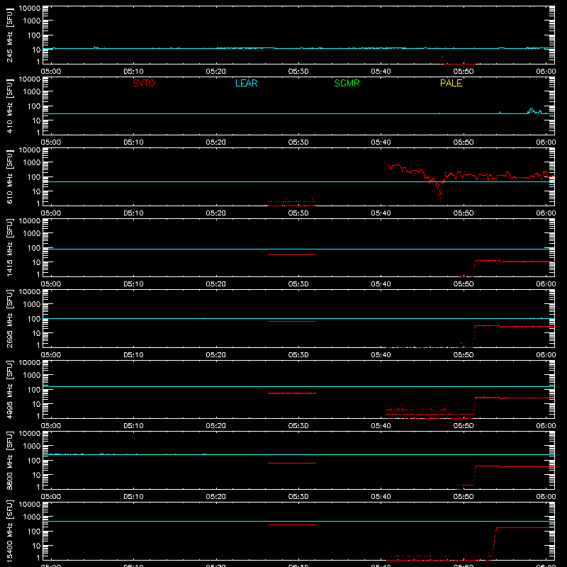Click the 05:10 tick under the 8800 MHz panel
Screen dimensions: 567x567
point(133,497)
